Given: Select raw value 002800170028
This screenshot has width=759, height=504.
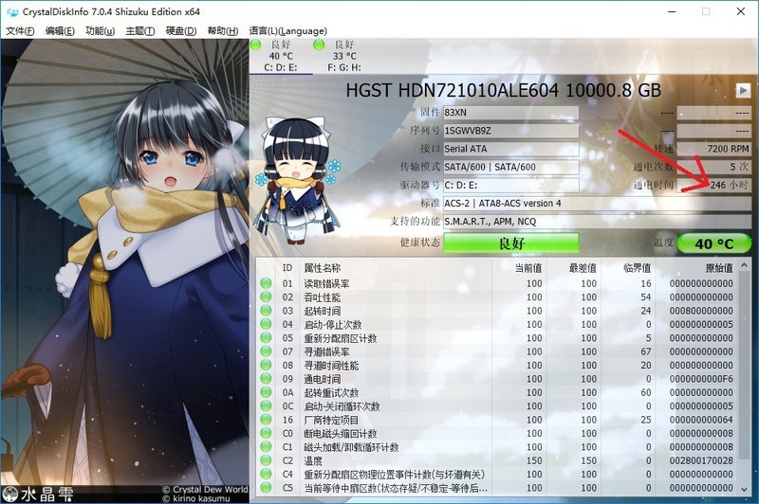Looking at the screenshot, I should click(x=701, y=460).
